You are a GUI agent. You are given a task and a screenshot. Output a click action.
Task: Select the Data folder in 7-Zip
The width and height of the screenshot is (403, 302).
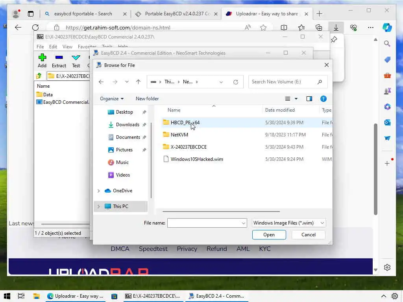coord(48,95)
